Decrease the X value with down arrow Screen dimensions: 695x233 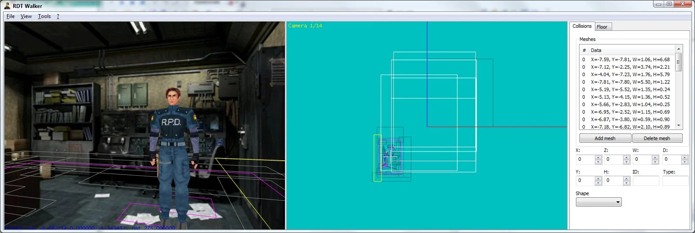(598, 162)
